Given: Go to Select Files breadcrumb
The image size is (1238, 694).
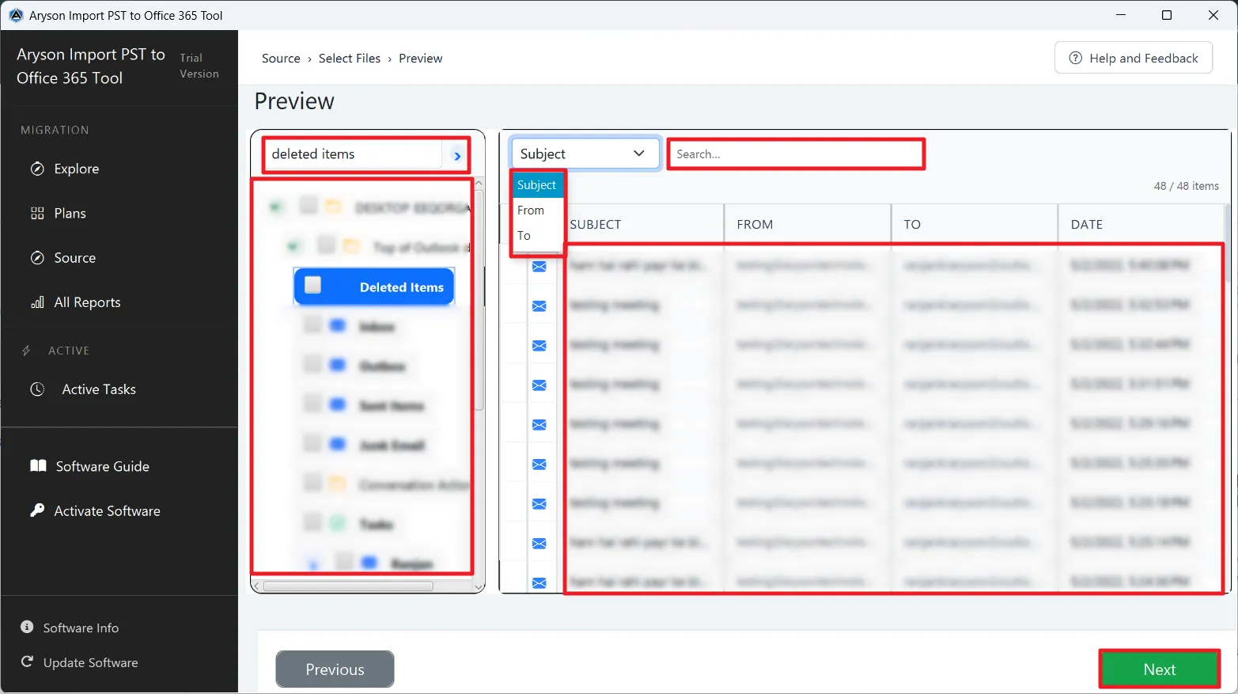Looking at the screenshot, I should (350, 59).
